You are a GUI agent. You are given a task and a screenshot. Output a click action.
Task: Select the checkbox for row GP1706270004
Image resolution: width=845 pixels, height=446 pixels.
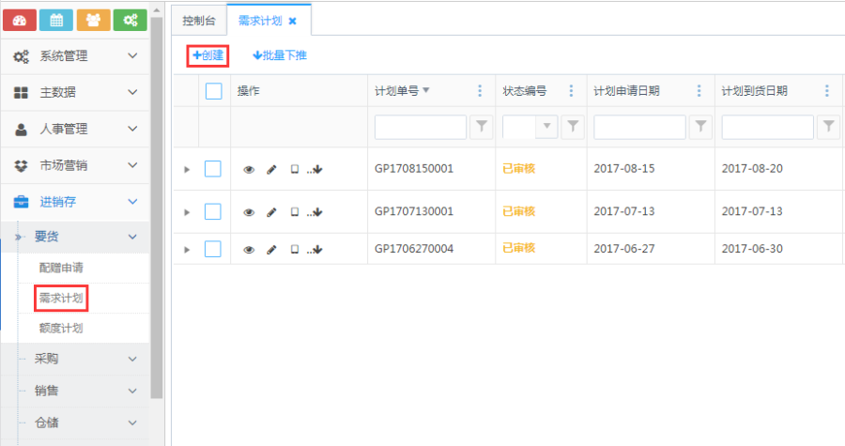213,249
